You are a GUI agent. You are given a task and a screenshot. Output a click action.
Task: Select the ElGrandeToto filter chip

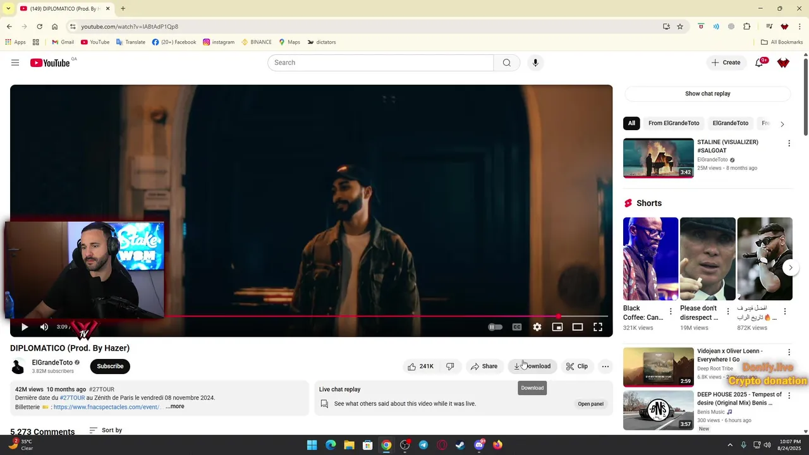[x=731, y=123]
